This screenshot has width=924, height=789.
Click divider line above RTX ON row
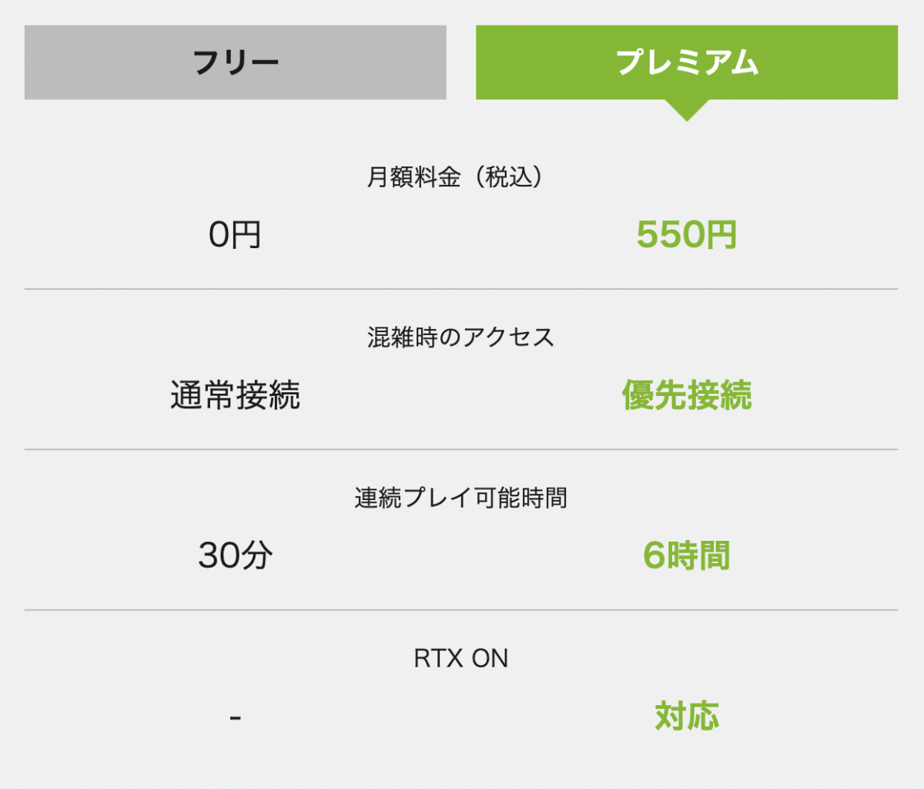click(x=461, y=609)
